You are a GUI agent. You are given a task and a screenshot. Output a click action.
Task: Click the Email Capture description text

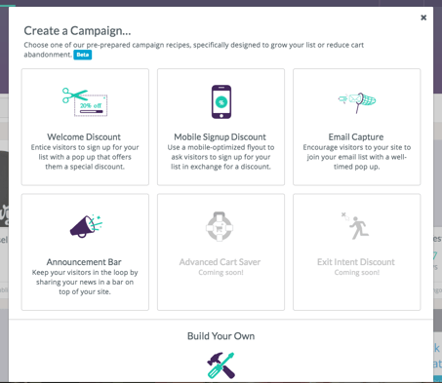[357, 157]
